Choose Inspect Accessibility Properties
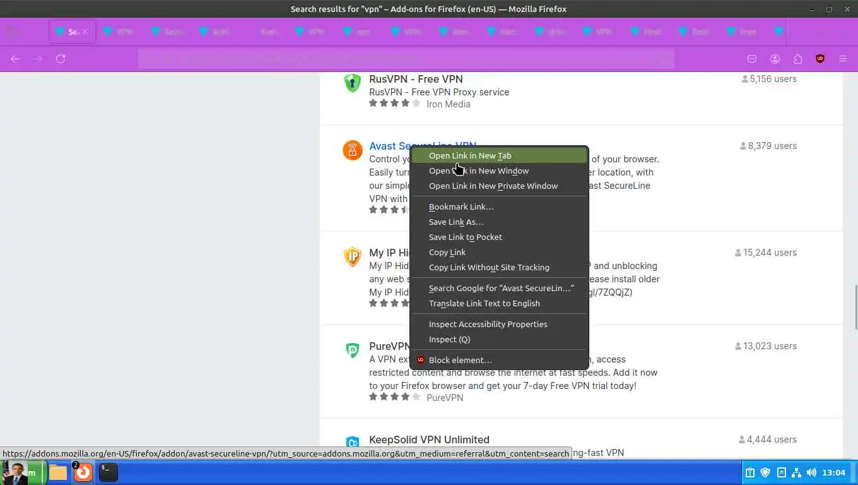This screenshot has width=858, height=485. click(499, 324)
